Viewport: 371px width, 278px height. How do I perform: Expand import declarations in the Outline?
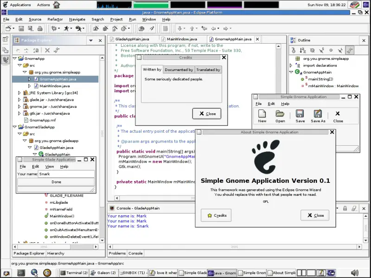click(291, 65)
